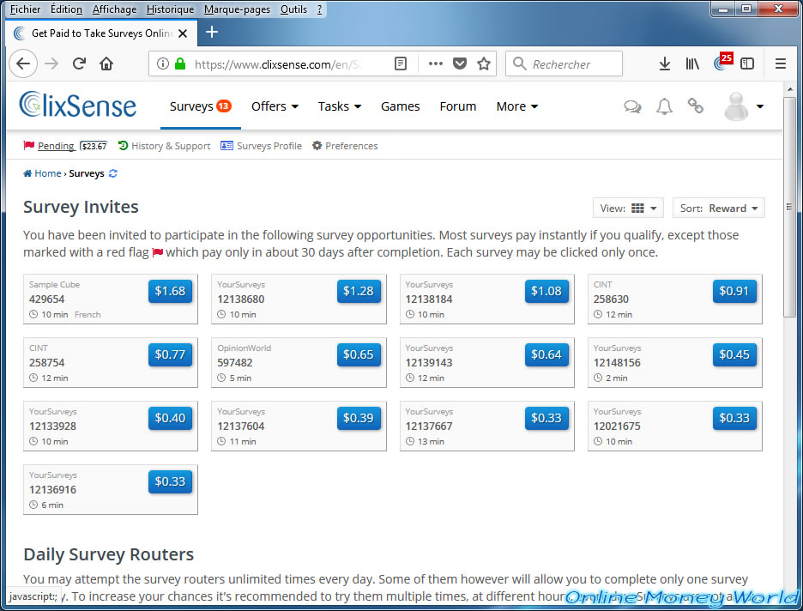Image resolution: width=803 pixels, height=611 pixels.
Task: Open the View layout dropdown
Action: 628,208
